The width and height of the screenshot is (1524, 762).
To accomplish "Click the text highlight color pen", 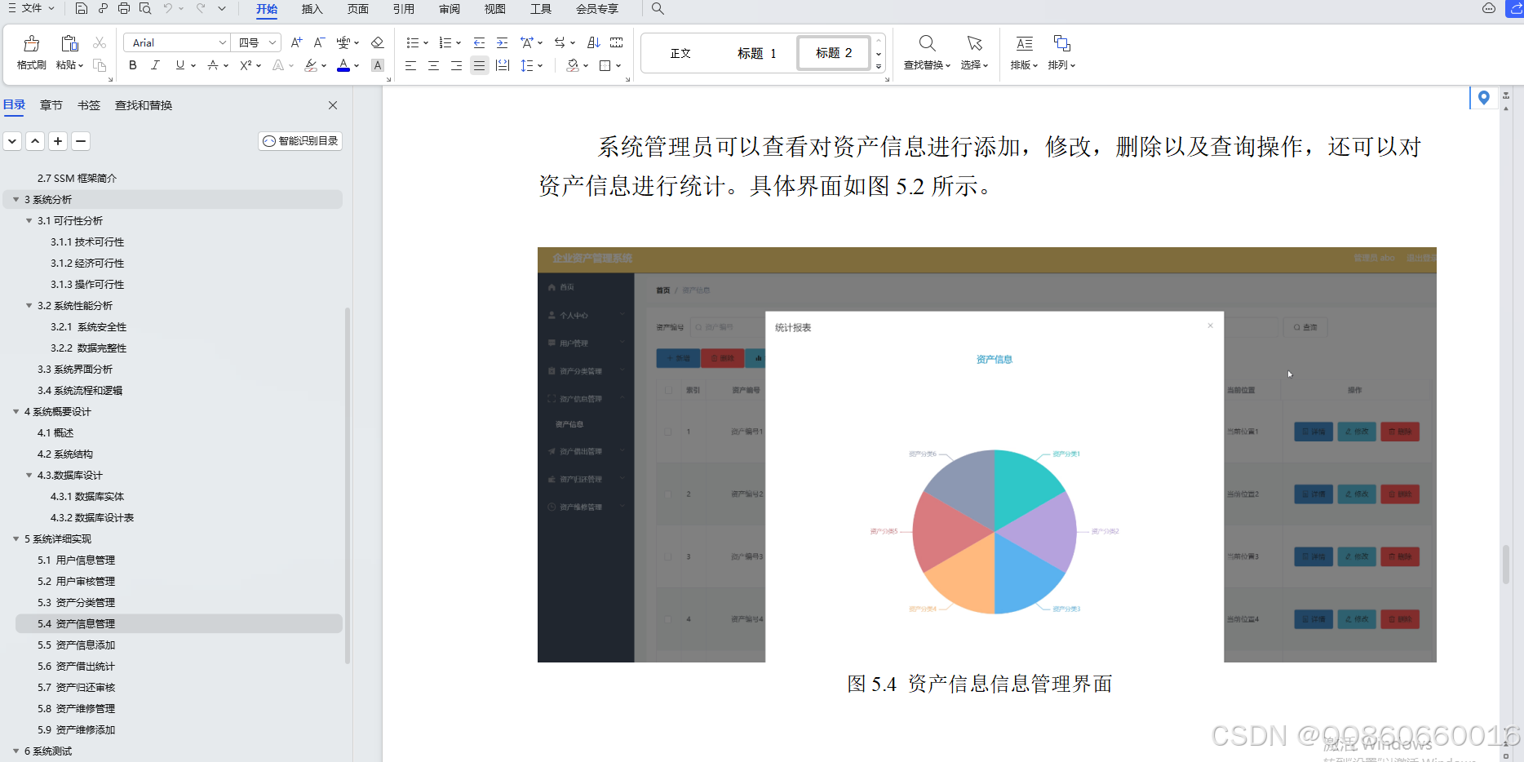I will point(311,65).
